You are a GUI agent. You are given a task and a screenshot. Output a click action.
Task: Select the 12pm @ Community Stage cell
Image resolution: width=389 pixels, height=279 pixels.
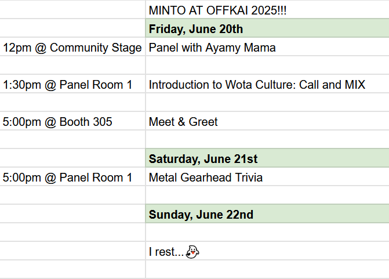click(72, 46)
